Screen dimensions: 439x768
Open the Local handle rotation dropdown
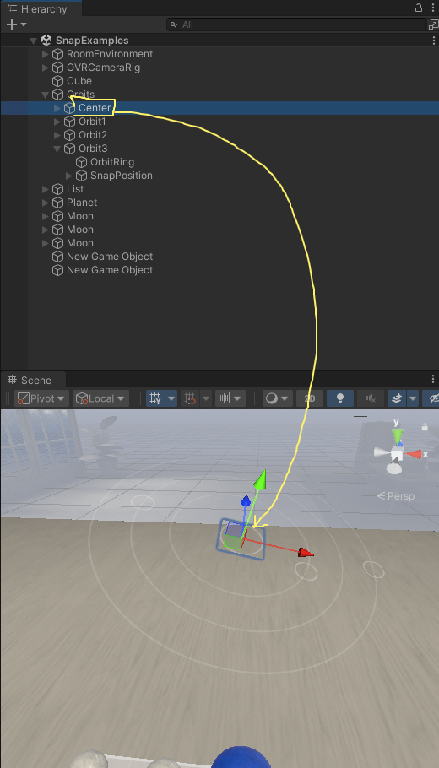[x=101, y=398]
